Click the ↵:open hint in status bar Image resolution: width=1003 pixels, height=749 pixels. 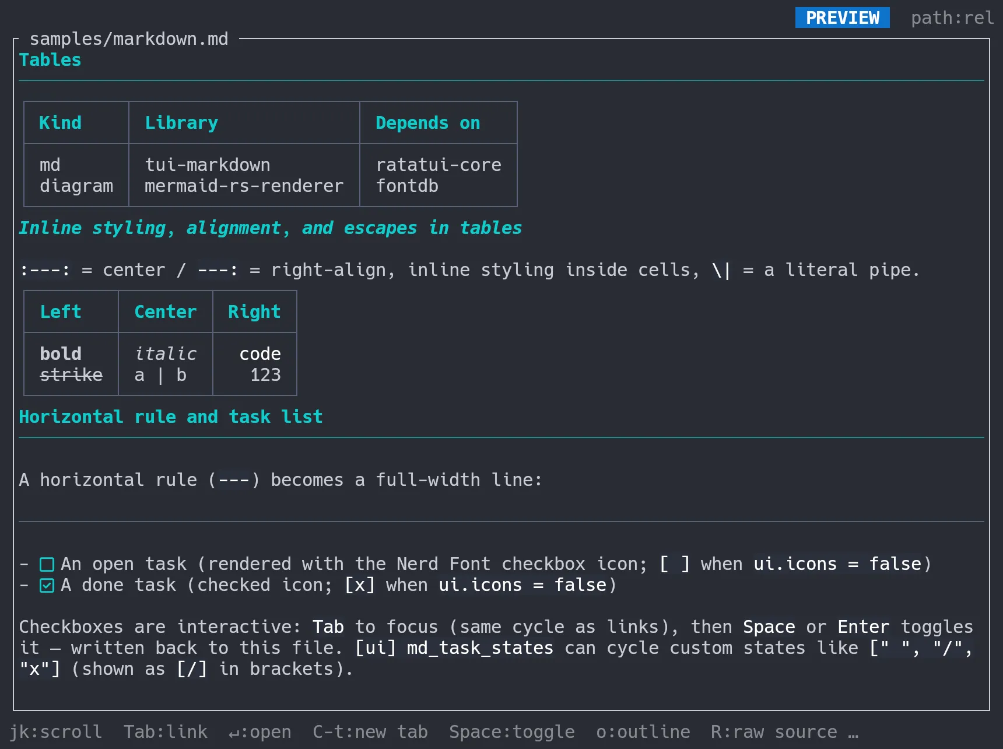point(260,731)
